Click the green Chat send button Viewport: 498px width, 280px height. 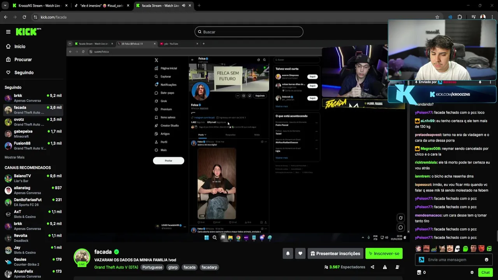point(485,273)
